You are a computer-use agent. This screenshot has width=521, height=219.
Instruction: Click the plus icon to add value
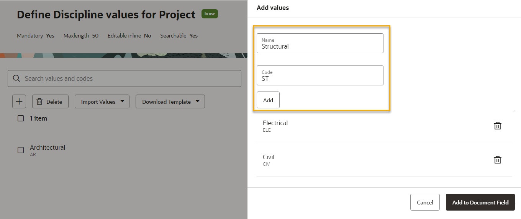(19, 101)
